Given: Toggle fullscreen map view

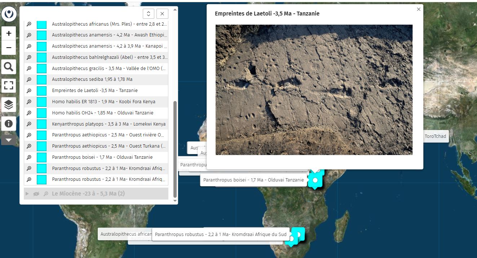Looking at the screenshot, I should (9, 86).
